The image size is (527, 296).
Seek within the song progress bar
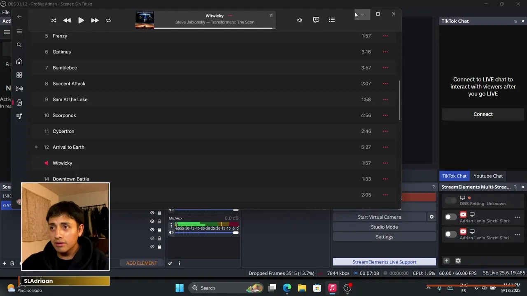pyautogui.click(x=214, y=28)
